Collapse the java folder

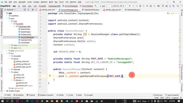[x=7, y=18]
